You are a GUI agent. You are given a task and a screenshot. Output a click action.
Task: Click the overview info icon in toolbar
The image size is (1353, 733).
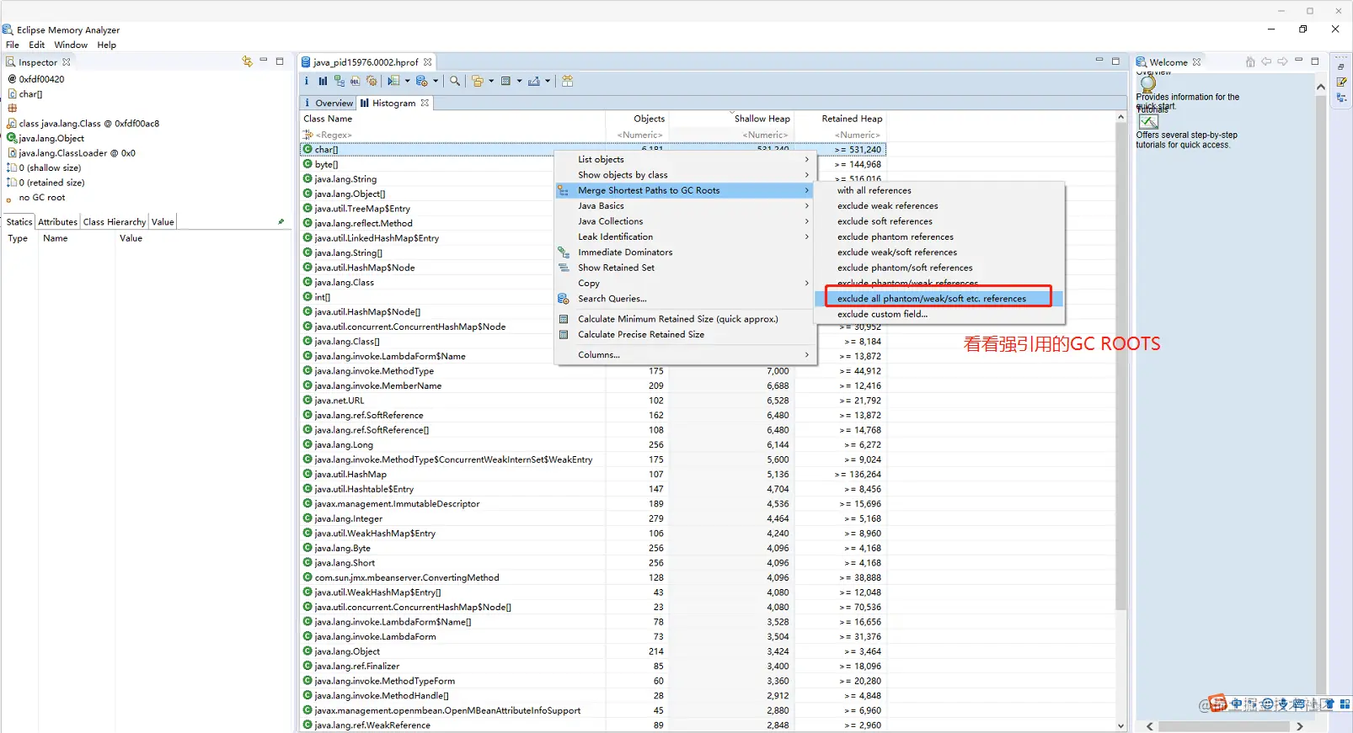point(307,81)
